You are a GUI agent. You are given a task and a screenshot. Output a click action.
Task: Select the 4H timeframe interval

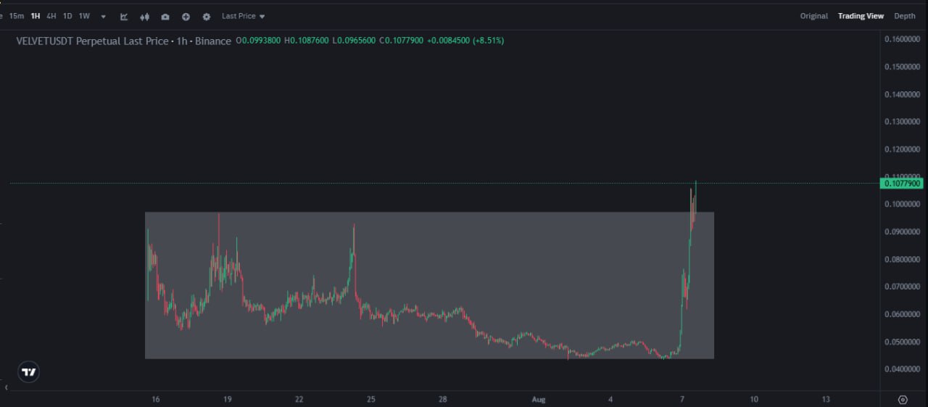pyautogui.click(x=51, y=16)
